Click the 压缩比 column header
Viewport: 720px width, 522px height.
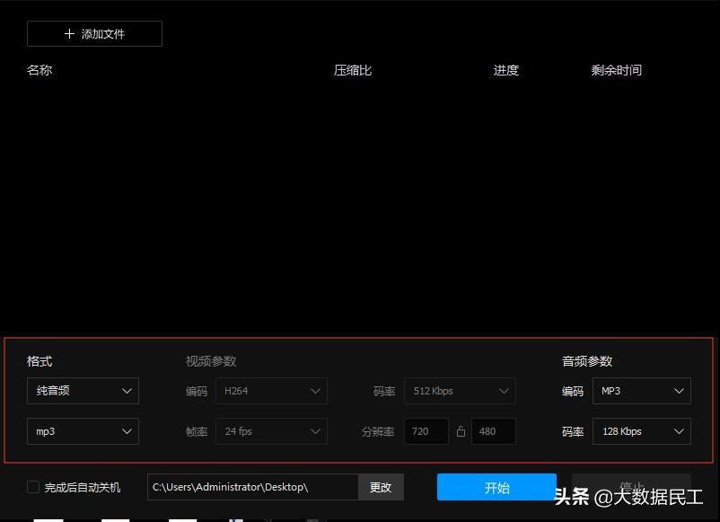point(352,69)
